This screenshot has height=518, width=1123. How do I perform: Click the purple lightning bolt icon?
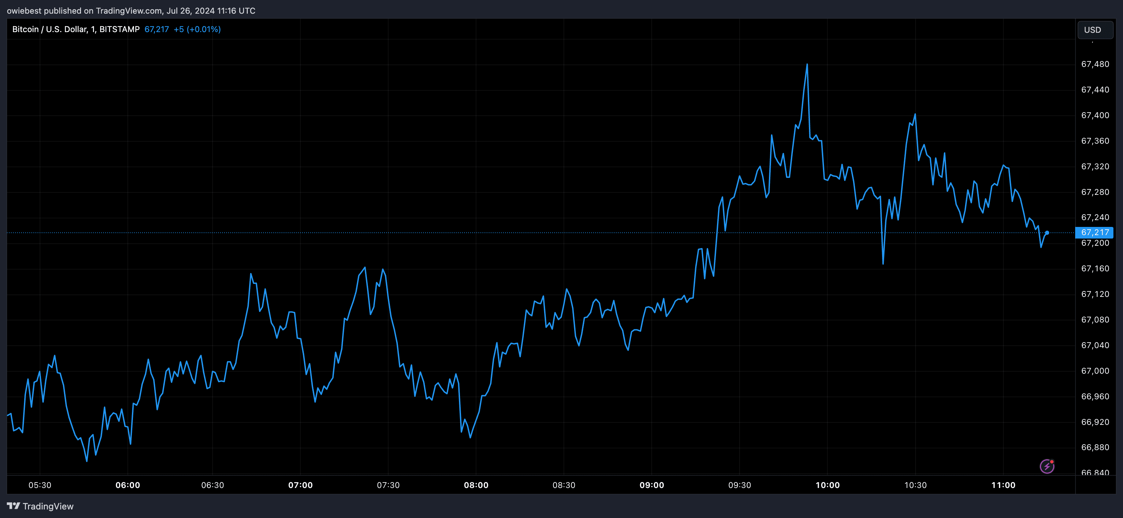pos(1047,466)
